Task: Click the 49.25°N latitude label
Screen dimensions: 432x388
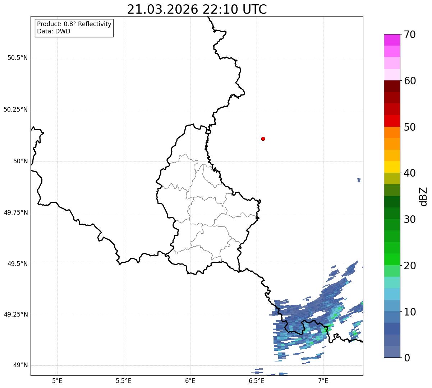Action: (x=16, y=314)
